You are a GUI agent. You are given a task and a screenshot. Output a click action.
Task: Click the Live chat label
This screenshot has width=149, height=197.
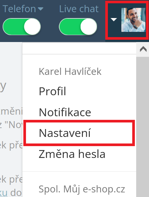click(79, 9)
